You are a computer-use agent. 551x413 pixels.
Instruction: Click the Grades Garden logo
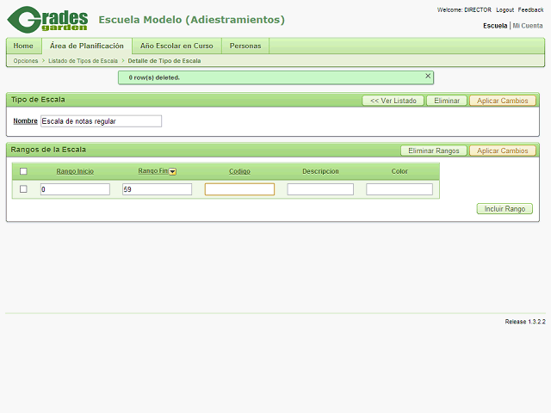coord(47,20)
